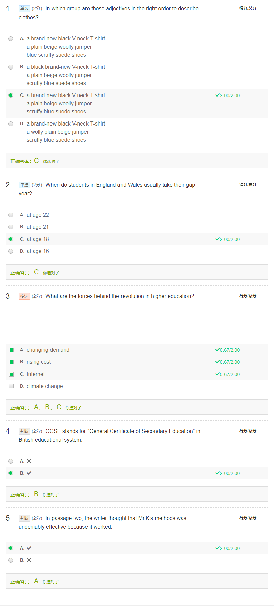Toggle the 'Internet' checkbox
Image resolution: width=274 pixels, height=606 pixels.
coord(11,374)
